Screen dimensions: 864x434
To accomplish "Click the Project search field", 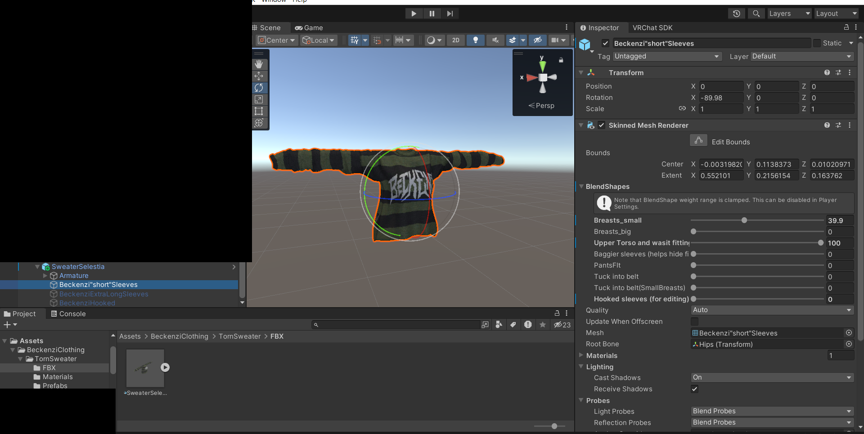I will pos(396,325).
